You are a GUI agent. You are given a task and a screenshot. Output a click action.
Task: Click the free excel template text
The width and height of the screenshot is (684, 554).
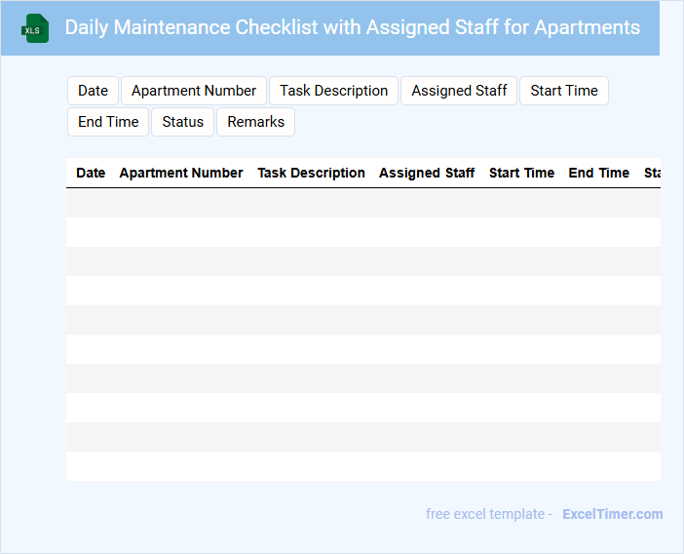coord(488,514)
